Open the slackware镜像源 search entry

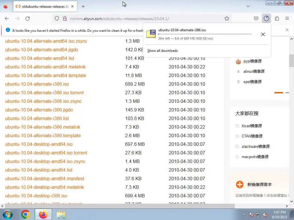256,146
